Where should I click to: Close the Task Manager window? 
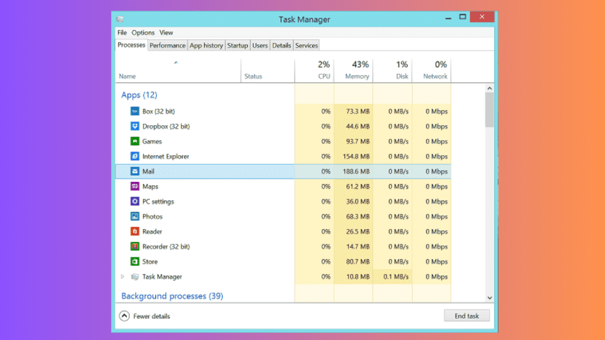point(482,17)
